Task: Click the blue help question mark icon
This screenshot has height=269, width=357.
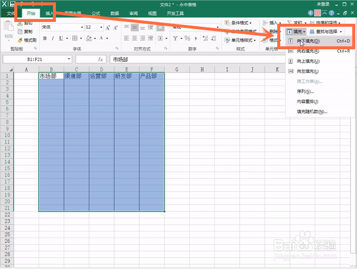Action: coord(332,13)
